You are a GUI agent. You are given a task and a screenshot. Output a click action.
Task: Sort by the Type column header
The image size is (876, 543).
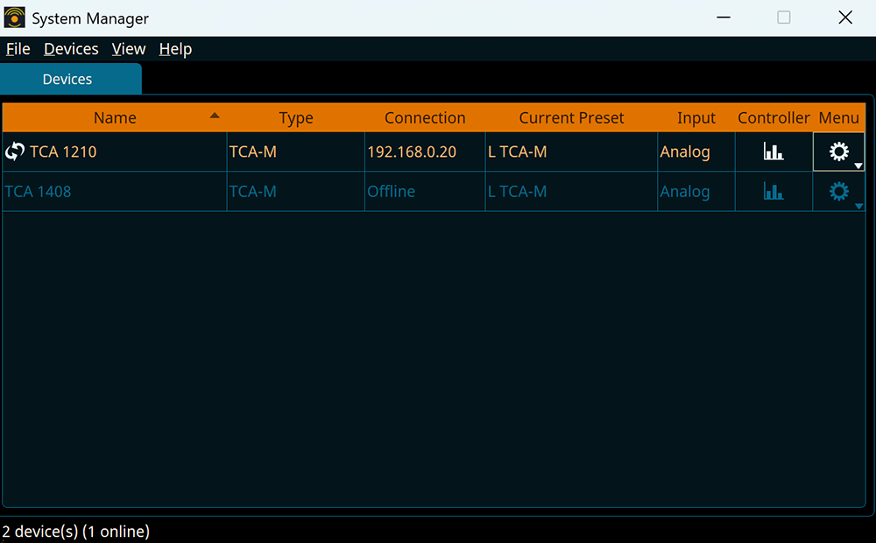coord(296,117)
